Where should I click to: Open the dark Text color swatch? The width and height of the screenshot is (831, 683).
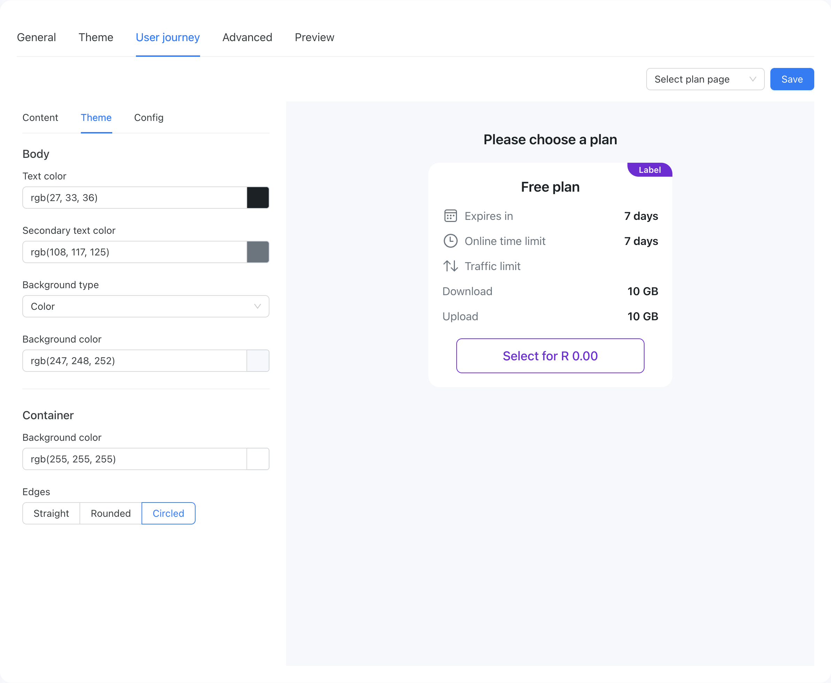(x=258, y=198)
